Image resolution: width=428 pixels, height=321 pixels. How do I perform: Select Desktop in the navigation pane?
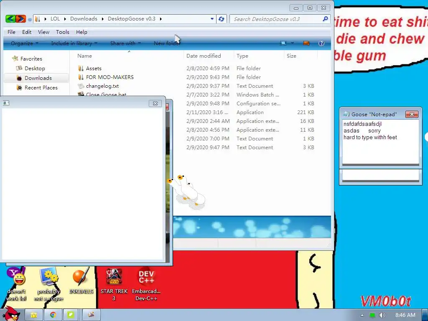coord(35,68)
